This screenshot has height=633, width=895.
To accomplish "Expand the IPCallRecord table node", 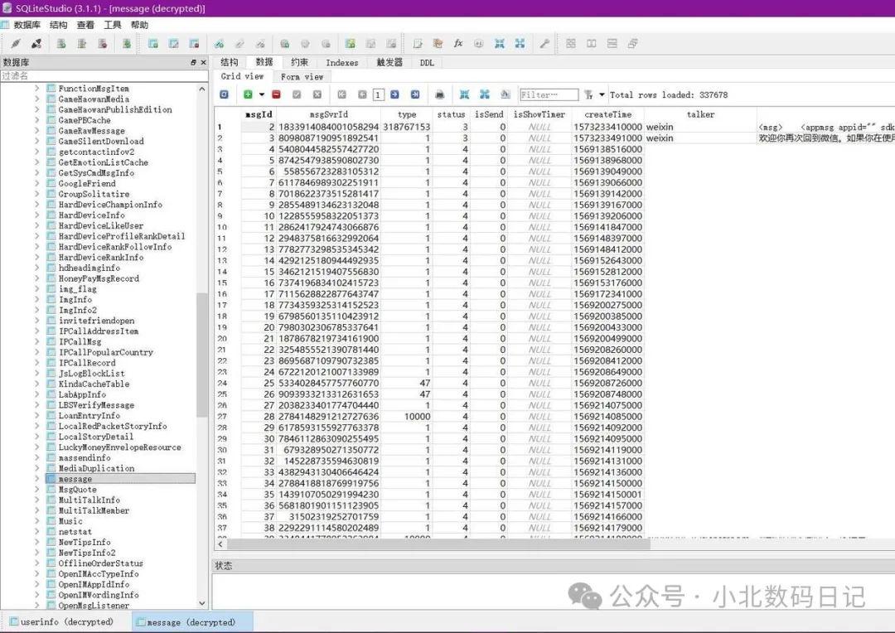I will [37, 363].
